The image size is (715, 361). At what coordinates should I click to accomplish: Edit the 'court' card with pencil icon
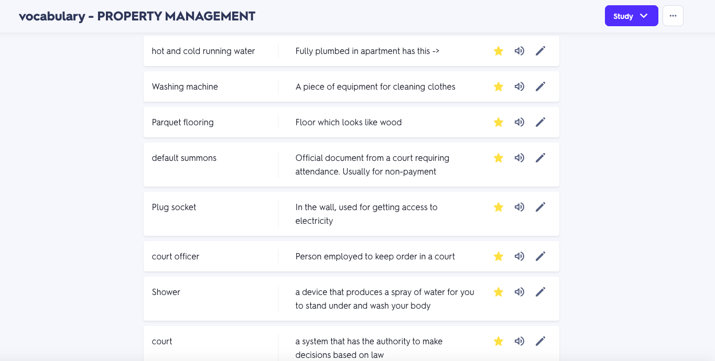pos(540,341)
